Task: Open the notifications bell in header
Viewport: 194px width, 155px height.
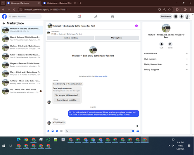Action: pos(182,17)
